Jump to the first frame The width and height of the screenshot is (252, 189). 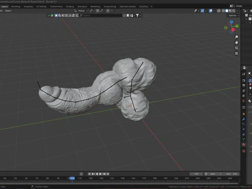89,174
